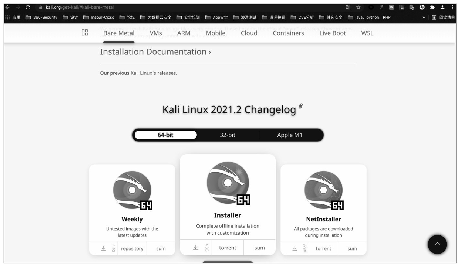The height and width of the screenshot is (265, 458).
Task: Switch to the Mobile tab
Action: point(216,33)
